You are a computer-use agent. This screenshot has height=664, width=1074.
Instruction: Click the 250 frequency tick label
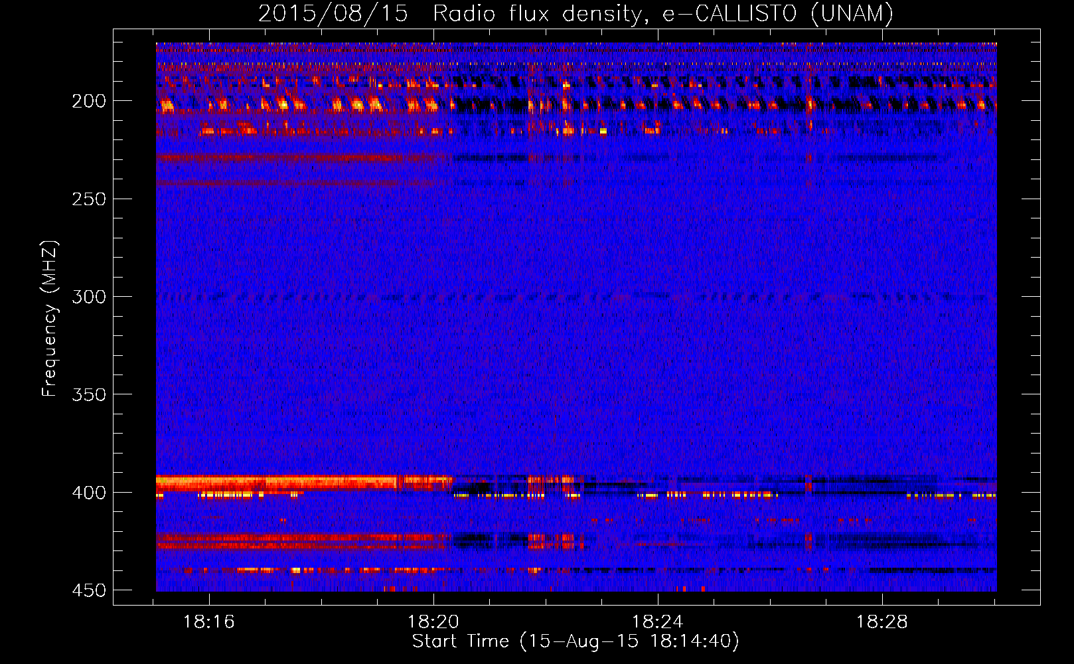(89, 199)
